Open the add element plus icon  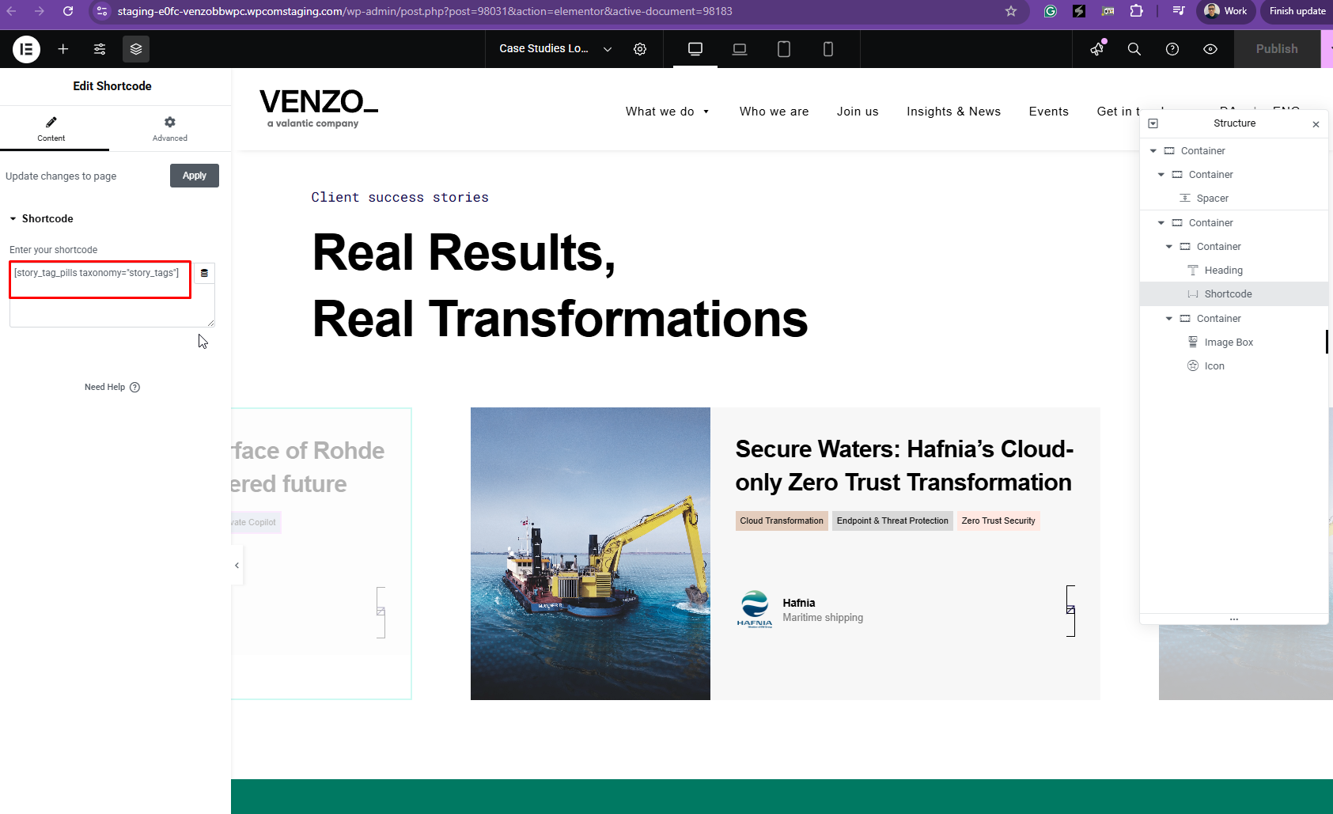[63, 49]
